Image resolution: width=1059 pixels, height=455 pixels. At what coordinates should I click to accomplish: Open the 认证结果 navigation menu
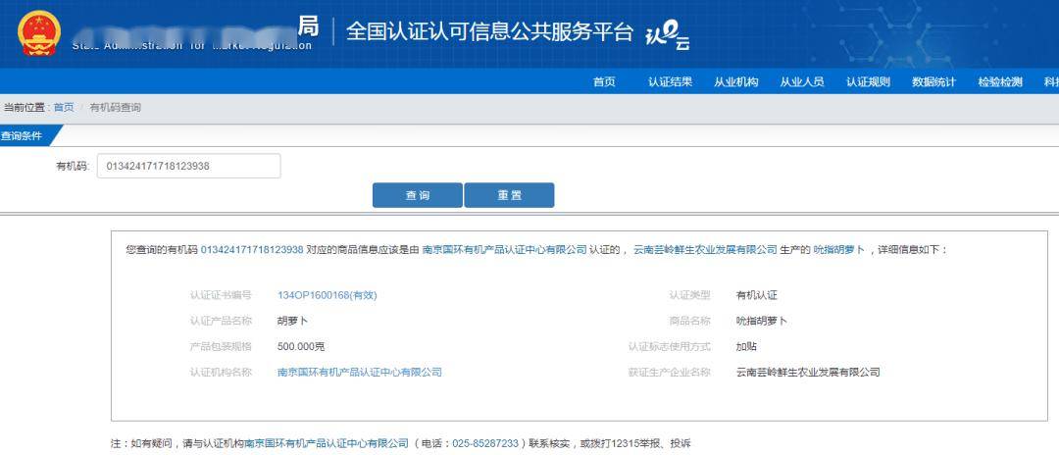pyautogui.click(x=670, y=82)
